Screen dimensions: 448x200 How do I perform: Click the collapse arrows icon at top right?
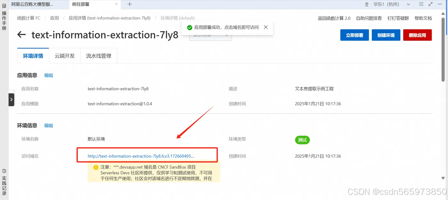click(430, 4)
